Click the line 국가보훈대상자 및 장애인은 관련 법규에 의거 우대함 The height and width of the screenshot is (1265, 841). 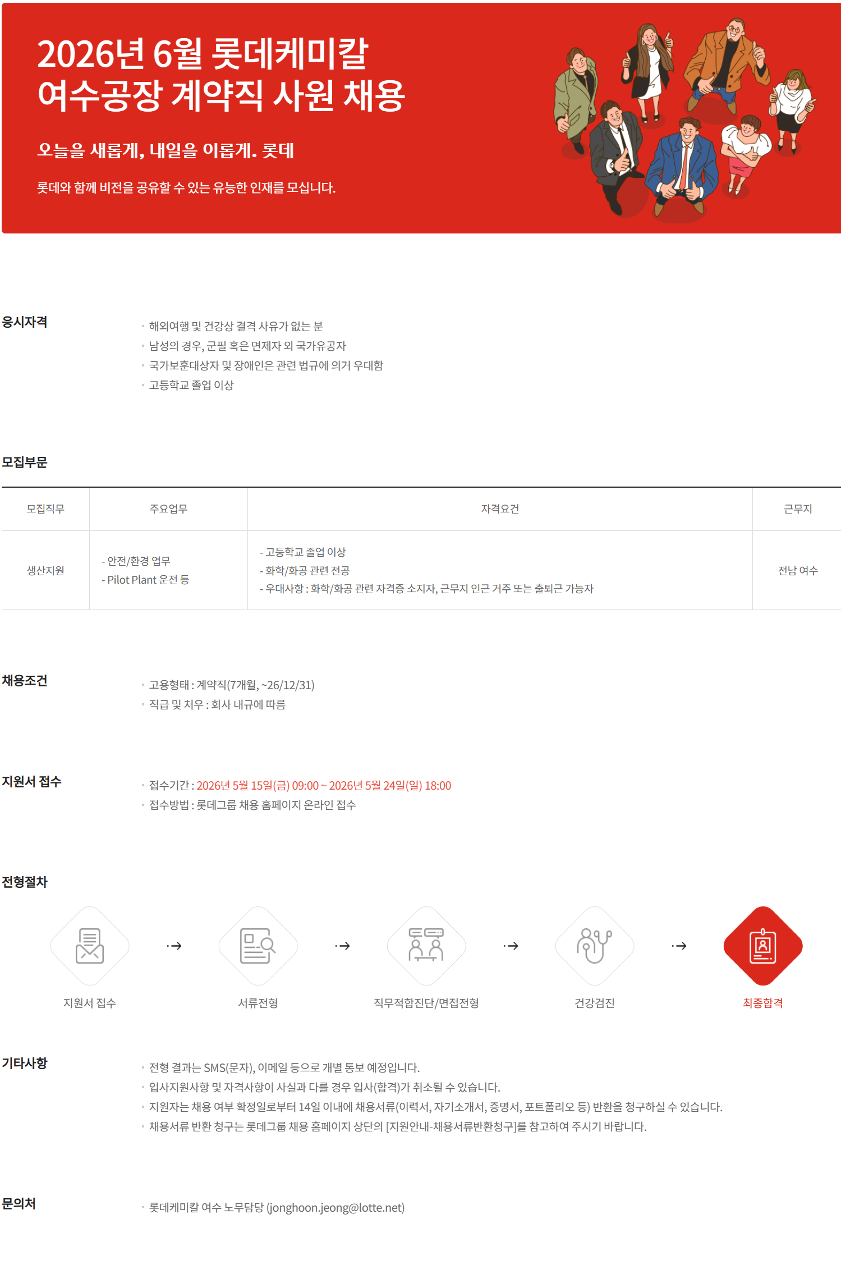[x=266, y=365]
